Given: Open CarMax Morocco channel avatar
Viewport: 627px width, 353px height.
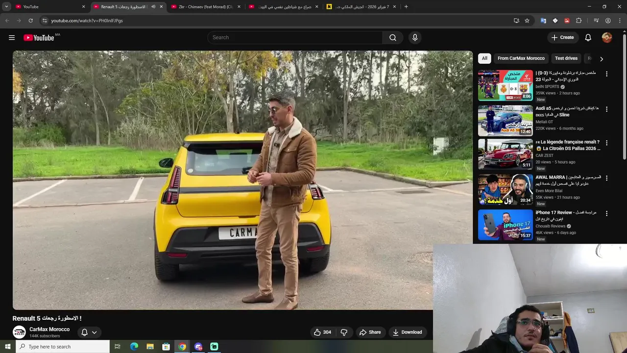Looking at the screenshot, I should coord(19,332).
